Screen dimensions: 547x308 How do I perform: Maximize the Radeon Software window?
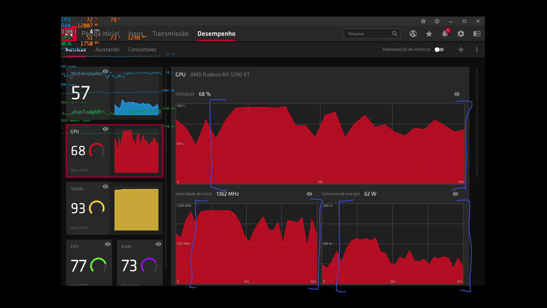point(464,21)
